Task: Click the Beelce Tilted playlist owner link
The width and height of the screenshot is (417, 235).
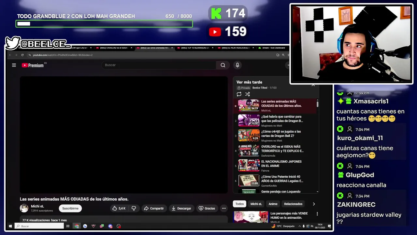Action: pos(260,88)
